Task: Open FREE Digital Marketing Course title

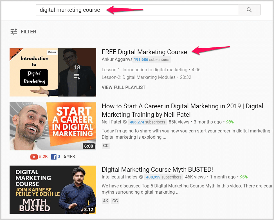Action: coord(144,52)
